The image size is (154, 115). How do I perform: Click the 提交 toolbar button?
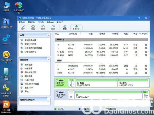(23, 28)
